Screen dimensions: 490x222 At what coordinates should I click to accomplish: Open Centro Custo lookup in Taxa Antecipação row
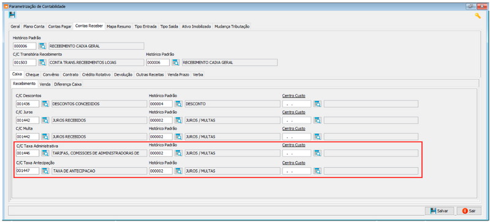point(317,171)
